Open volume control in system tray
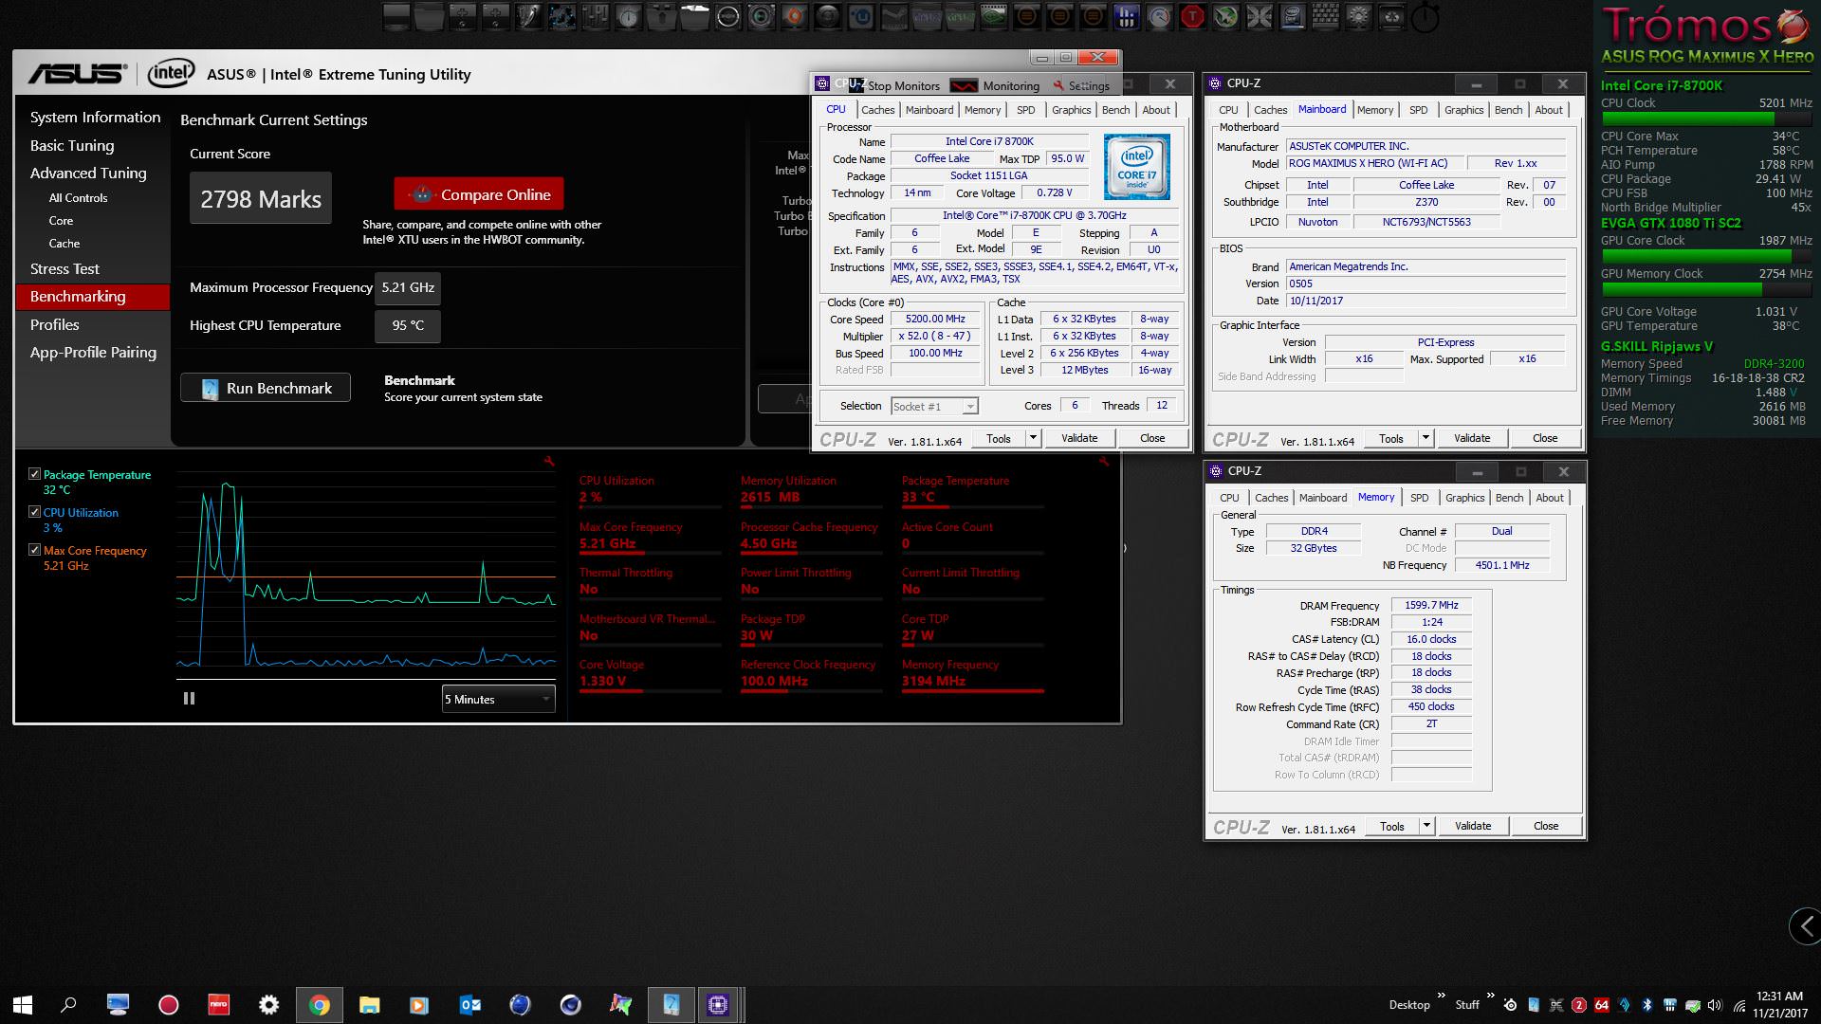Image resolution: width=1821 pixels, height=1024 pixels. click(1715, 1005)
